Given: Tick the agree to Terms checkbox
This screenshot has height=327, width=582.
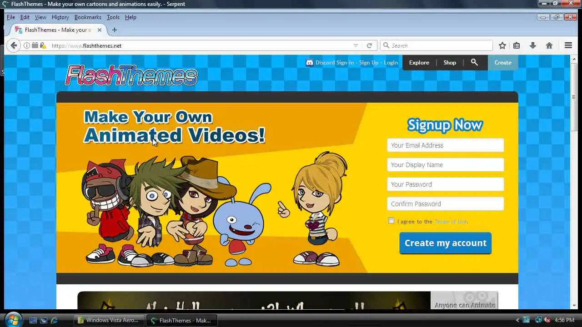Looking at the screenshot, I should (x=391, y=221).
